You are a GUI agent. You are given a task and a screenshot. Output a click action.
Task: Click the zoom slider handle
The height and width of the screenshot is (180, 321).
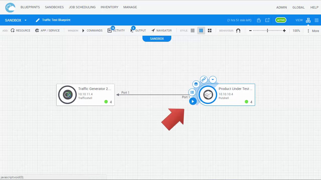[267, 30]
